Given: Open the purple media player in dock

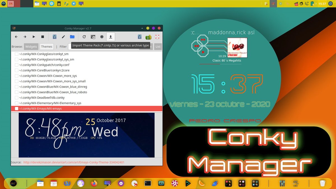Looking at the screenshot, I should click(121, 183).
